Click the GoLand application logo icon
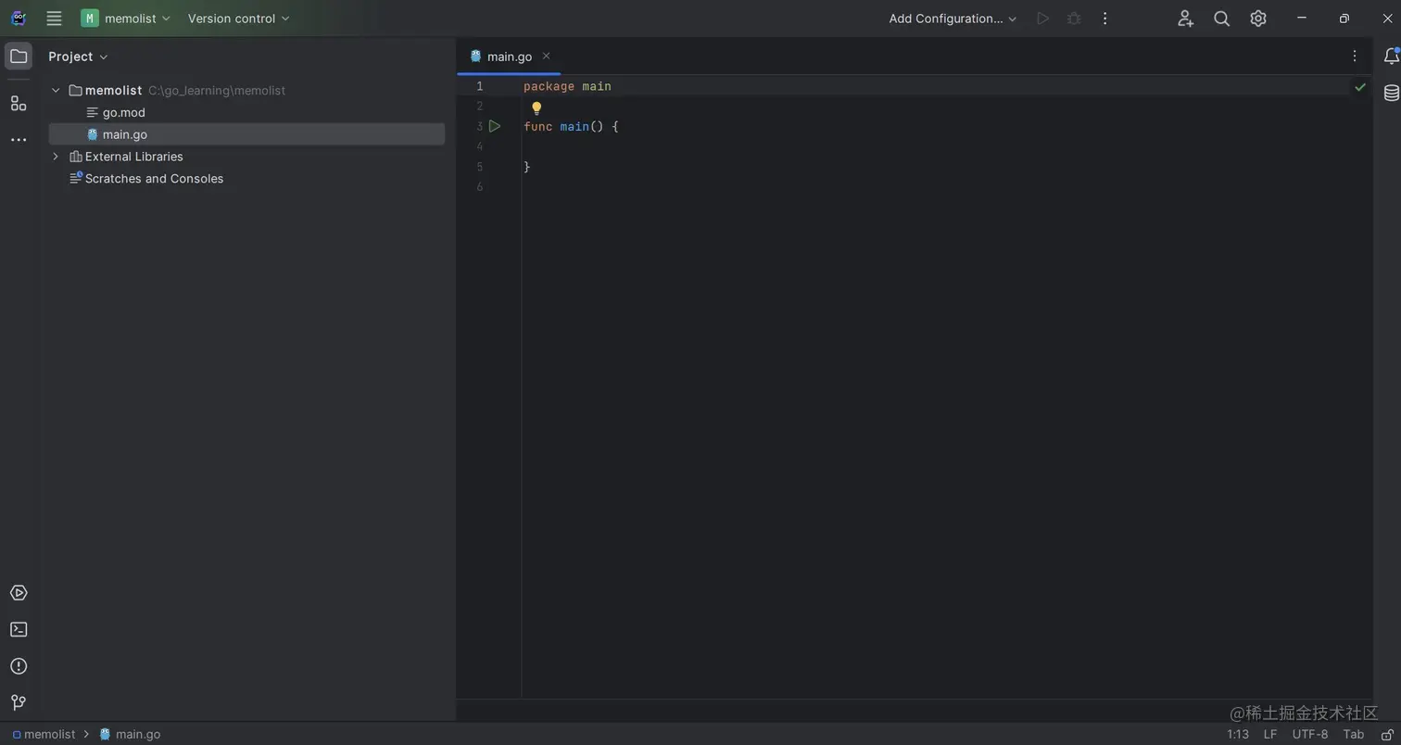Viewport: 1401px width, 745px height. pos(19,19)
